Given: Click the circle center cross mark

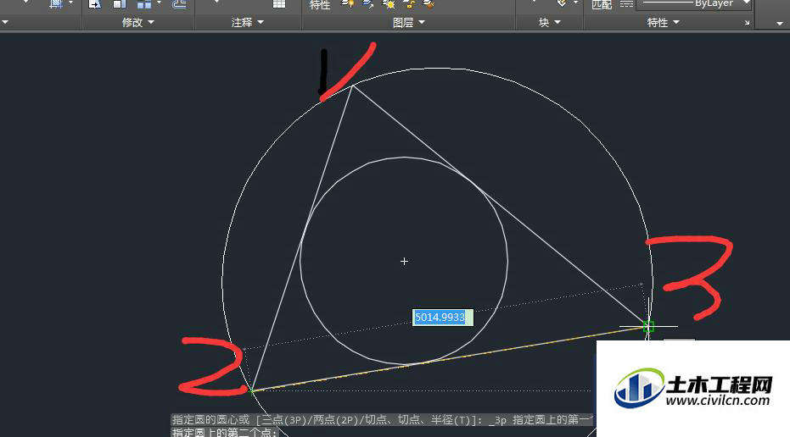Looking at the screenshot, I should pyautogui.click(x=404, y=262).
